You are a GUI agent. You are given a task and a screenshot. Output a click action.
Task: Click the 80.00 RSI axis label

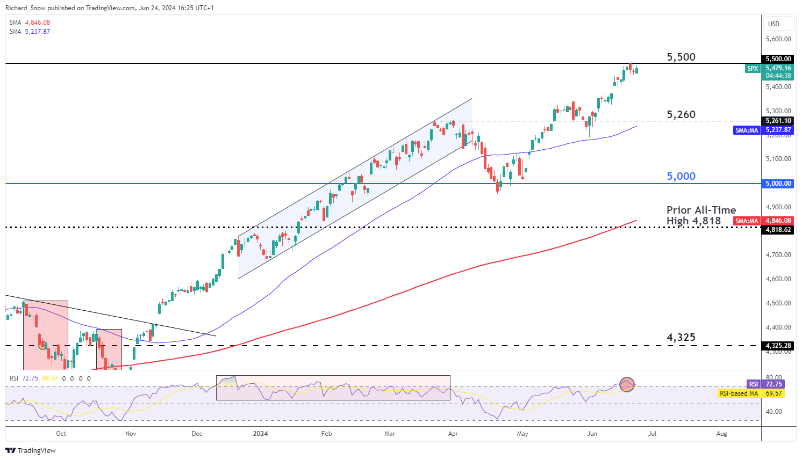pyautogui.click(x=774, y=378)
